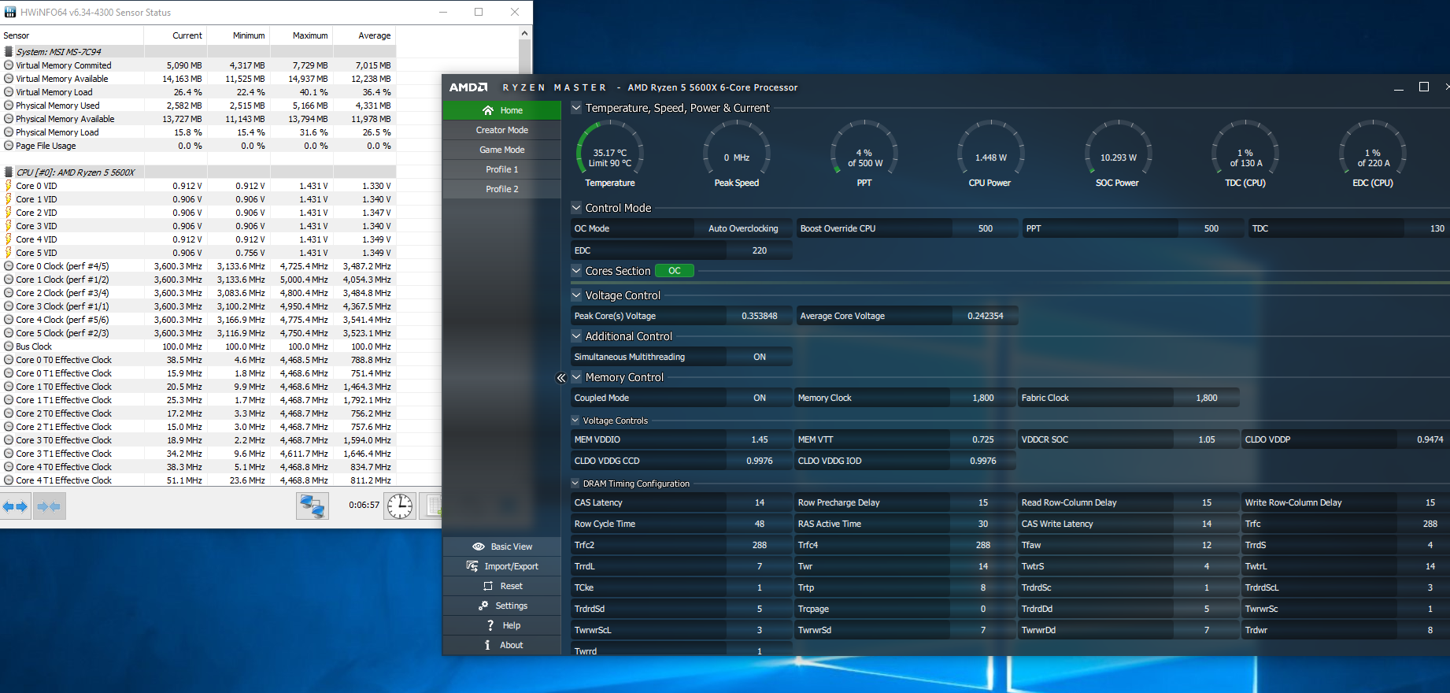Click the SOC Power gauge
1450x693 pixels.
(x=1118, y=154)
